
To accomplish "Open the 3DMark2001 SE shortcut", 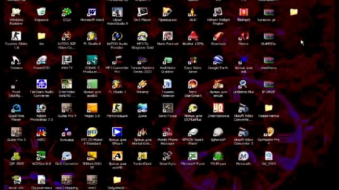I will [x=92, y=156].
